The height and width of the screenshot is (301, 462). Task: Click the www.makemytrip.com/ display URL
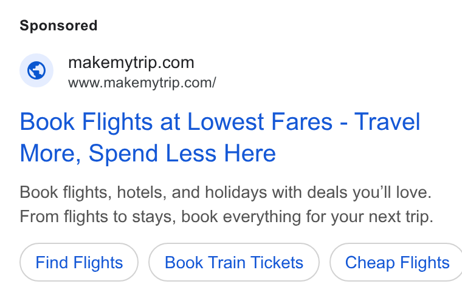pyautogui.click(x=142, y=83)
